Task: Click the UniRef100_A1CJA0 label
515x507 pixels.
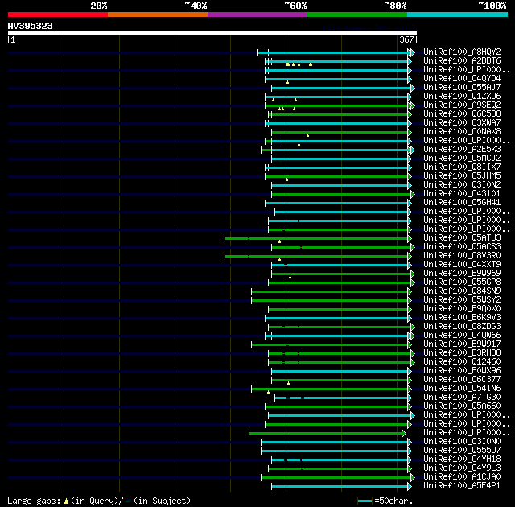Action: pos(462,477)
